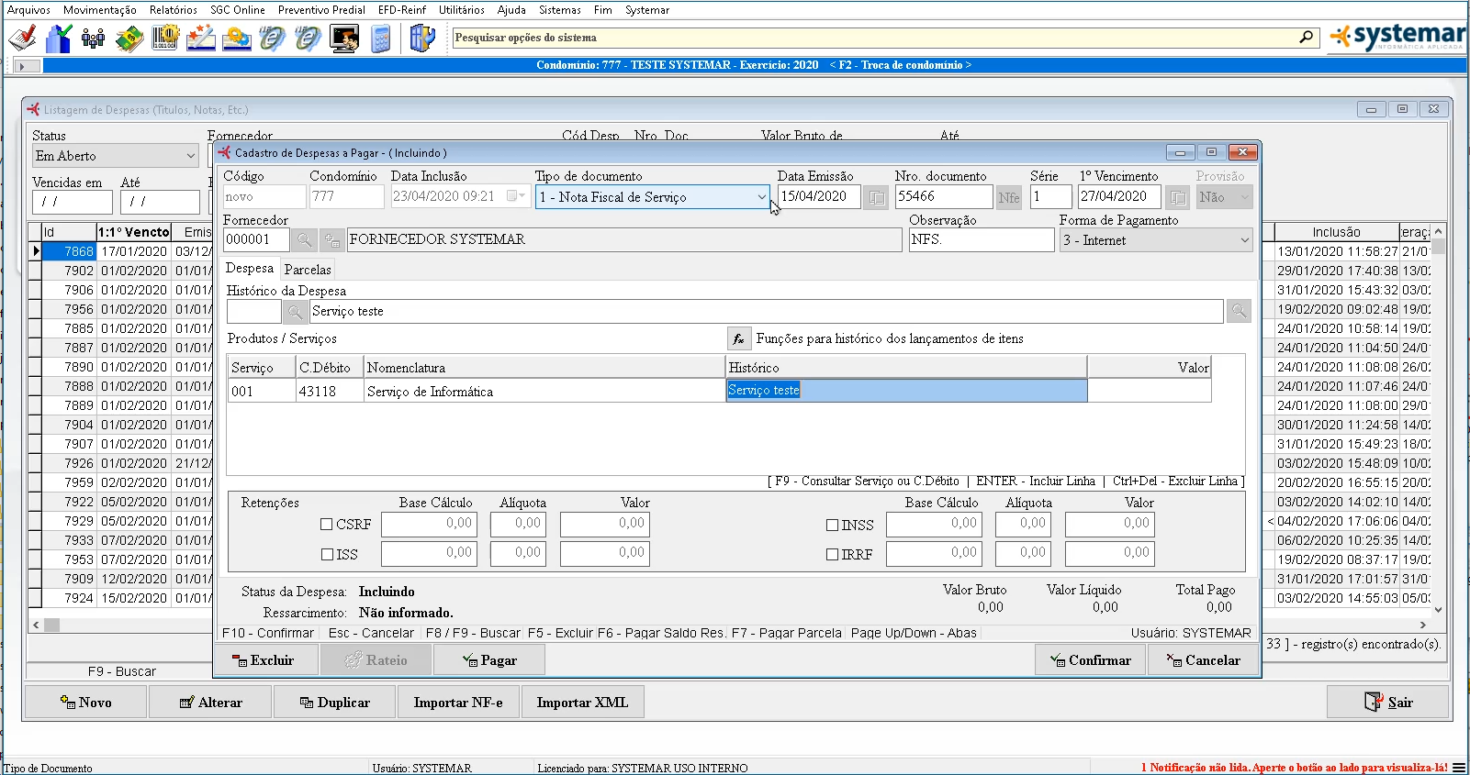
Task: Switch to the Parcelas tab
Action: [308, 270]
